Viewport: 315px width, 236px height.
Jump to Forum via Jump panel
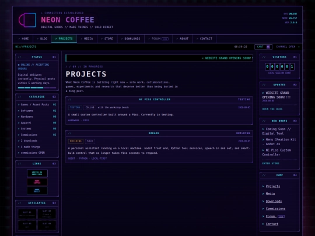click(271, 216)
